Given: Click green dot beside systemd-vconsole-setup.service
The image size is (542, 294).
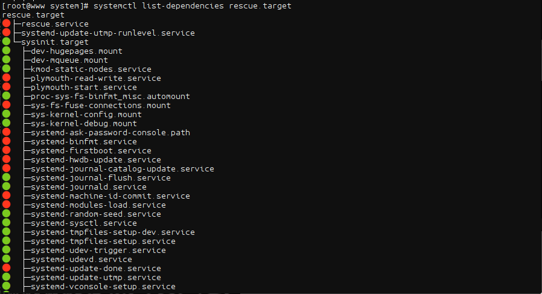Looking at the screenshot, I should 6,286.
